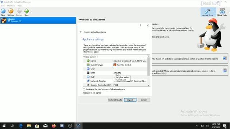
Task: Click the appliance list scroll-up arrow
Action: [x=148, y=56]
